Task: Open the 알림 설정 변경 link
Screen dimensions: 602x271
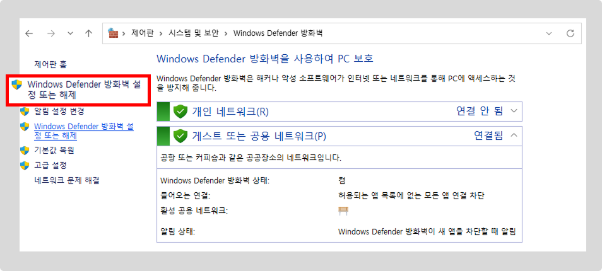Action: [x=59, y=112]
